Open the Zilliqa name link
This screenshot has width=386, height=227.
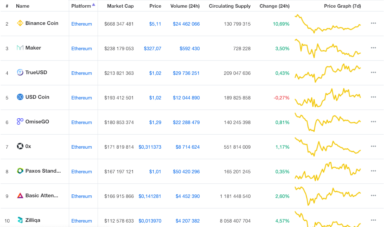(33, 220)
